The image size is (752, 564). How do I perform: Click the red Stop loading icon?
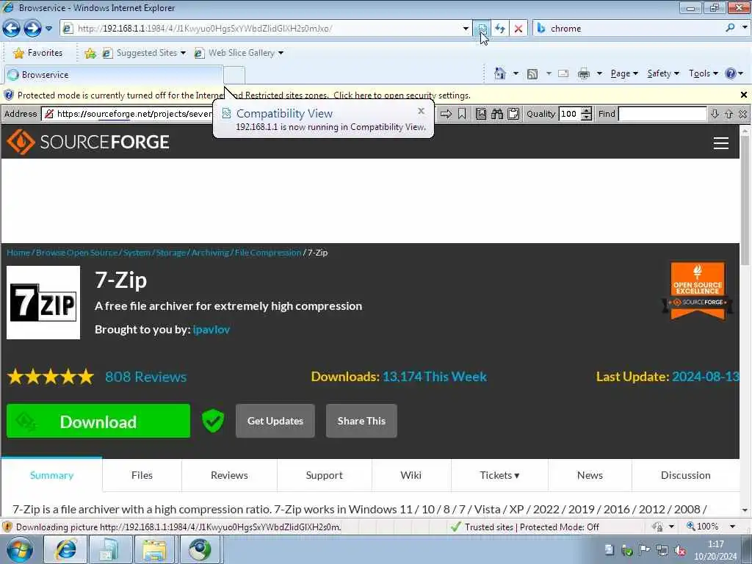click(x=518, y=29)
